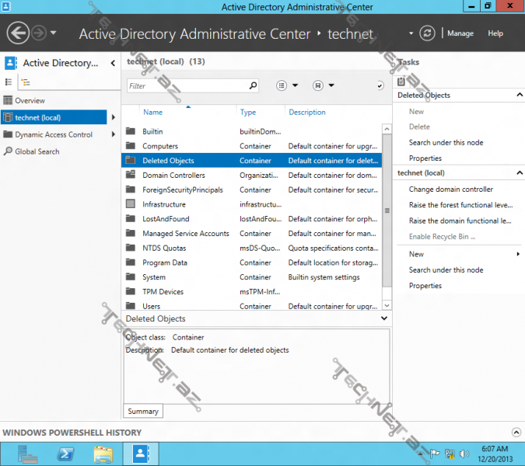Expand Windows PowerShell History panel
525x466 pixels.
point(516,433)
